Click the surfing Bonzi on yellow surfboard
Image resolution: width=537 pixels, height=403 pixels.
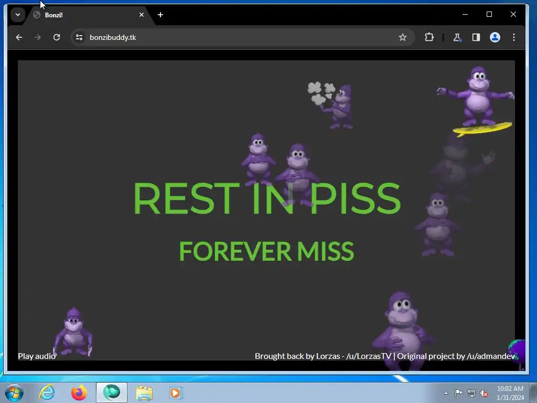click(477, 101)
